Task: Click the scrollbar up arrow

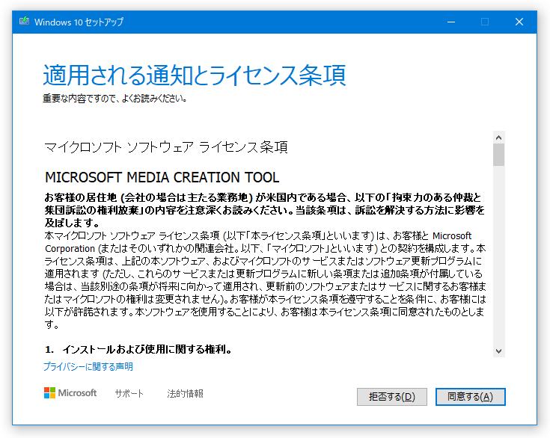Action: [x=499, y=138]
